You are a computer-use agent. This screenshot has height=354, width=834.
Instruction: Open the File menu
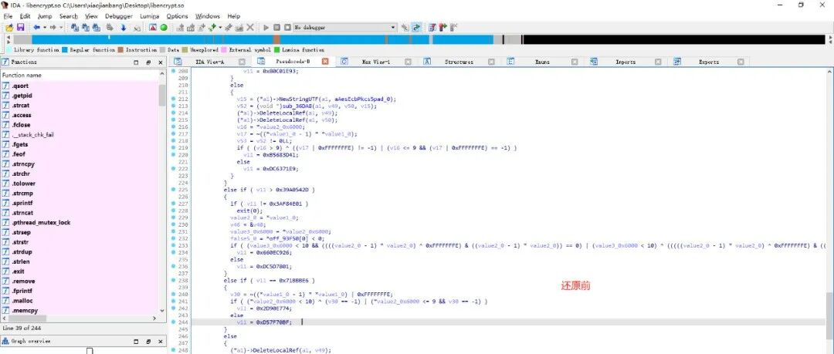8,16
